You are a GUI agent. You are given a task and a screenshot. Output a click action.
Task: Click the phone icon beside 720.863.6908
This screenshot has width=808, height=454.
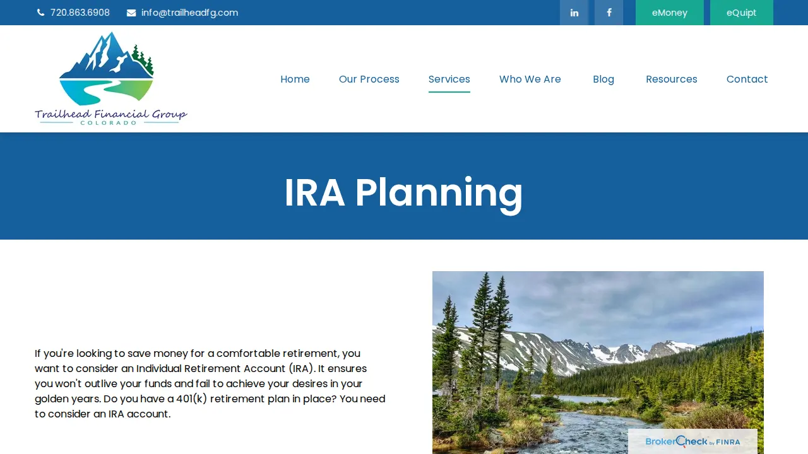pos(41,13)
